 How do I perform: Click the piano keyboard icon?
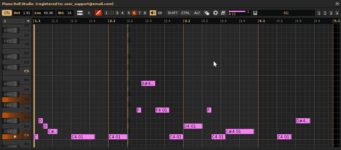pos(255,13)
